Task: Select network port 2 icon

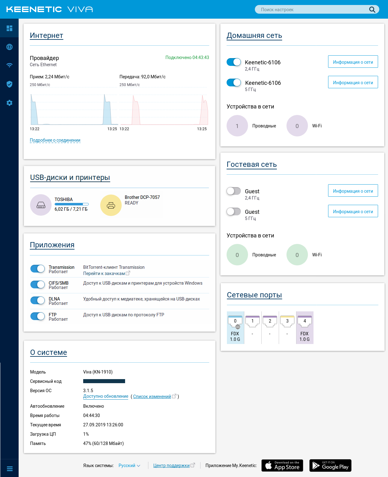Action: pos(270,322)
